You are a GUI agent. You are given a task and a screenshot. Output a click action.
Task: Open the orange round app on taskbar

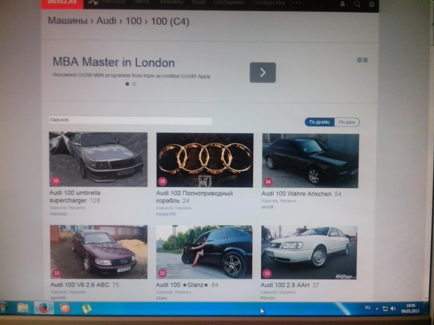[x=65, y=308]
